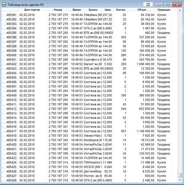
Task: Click price 5 032 for Магнит
Action: tap(108, 64)
